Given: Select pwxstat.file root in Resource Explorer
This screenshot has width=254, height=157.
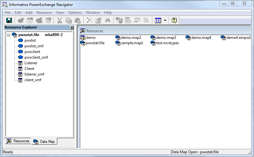Looking at the screenshot, I should coord(29,35).
